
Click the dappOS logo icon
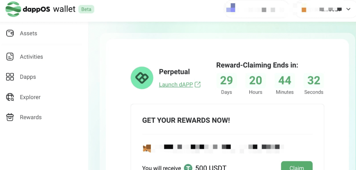[x=13, y=9]
